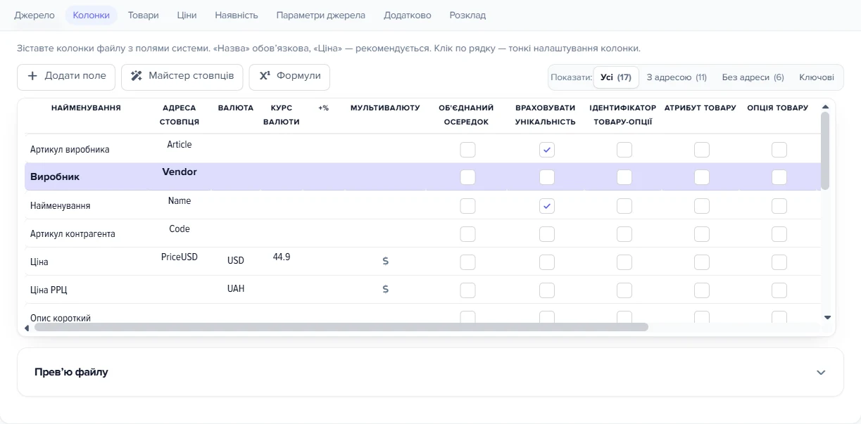861x424 pixels.
Task: Enable Враховувати унікальність for Ціна row
Action: tap(547, 262)
